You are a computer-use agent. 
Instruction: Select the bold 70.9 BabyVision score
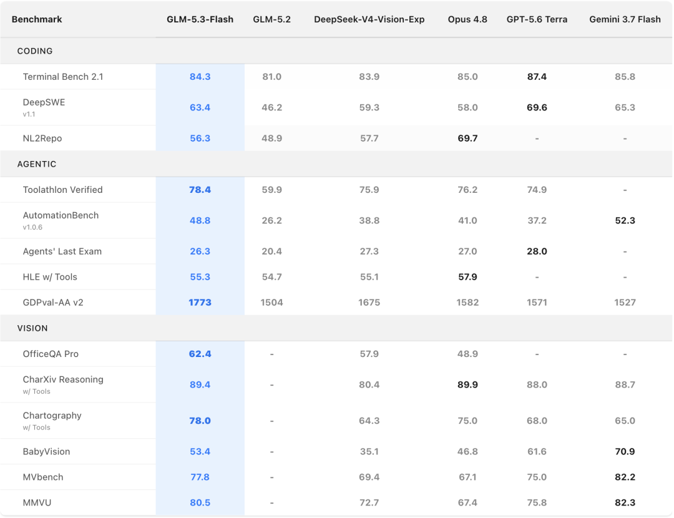pyautogui.click(x=625, y=451)
